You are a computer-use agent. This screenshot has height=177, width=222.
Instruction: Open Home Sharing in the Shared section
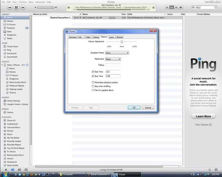[x=13, y=101]
